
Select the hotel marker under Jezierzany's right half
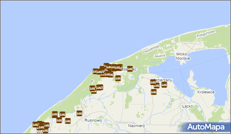click(x=164, y=85)
